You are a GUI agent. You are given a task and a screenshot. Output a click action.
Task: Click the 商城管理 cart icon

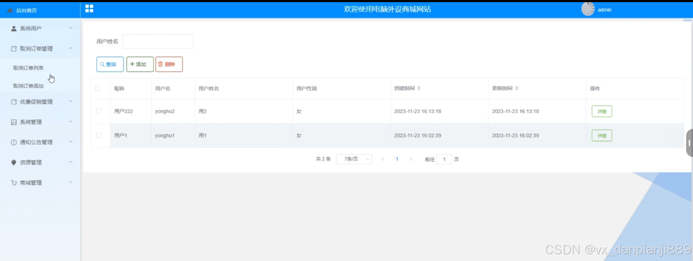pyautogui.click(x=14, y=183)
